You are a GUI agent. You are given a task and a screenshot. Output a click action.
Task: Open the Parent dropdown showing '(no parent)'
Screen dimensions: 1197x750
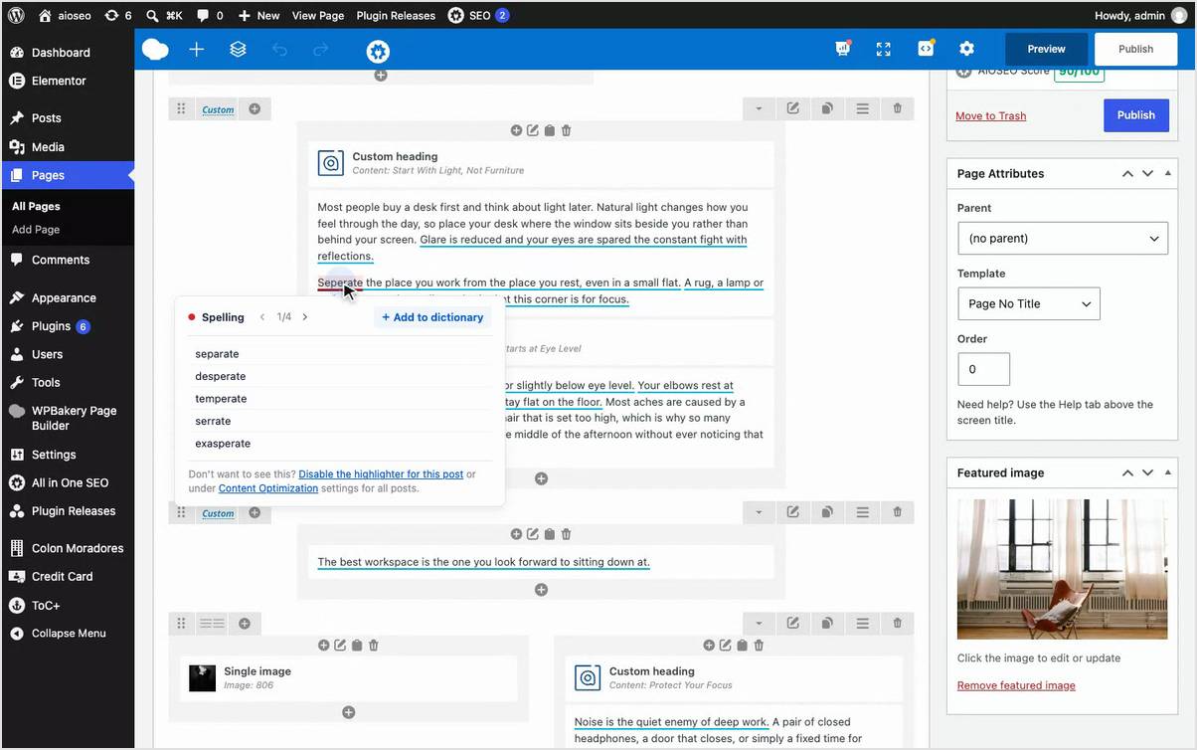pos(1063,239)
